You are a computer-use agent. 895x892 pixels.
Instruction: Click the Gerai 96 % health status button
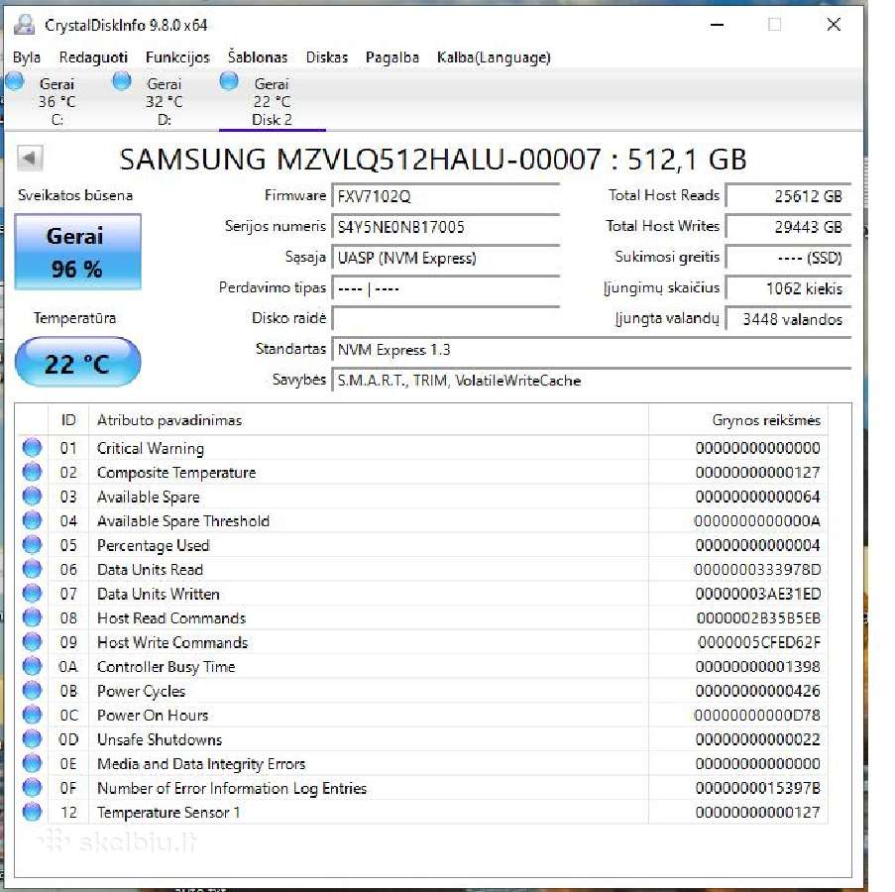click(77, 252)
